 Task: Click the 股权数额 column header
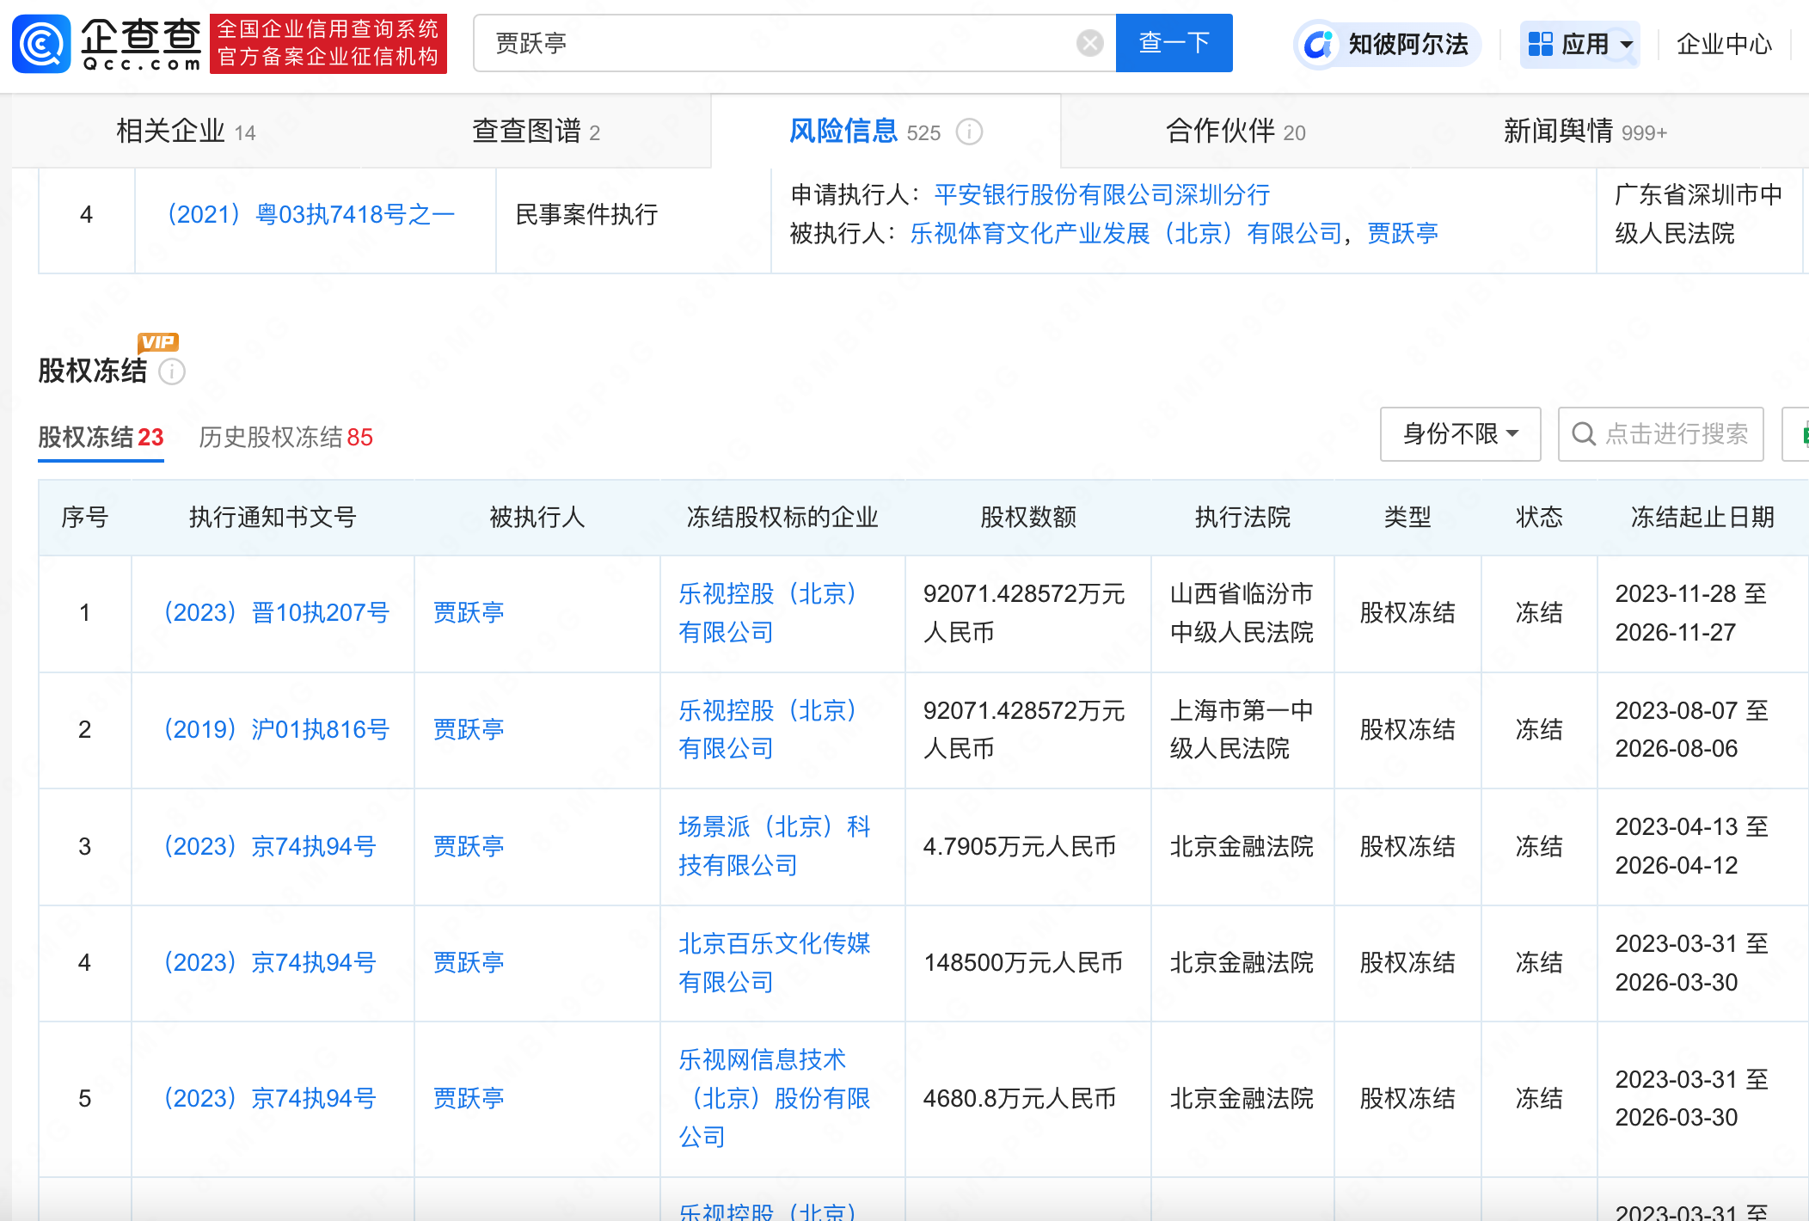1028,517
